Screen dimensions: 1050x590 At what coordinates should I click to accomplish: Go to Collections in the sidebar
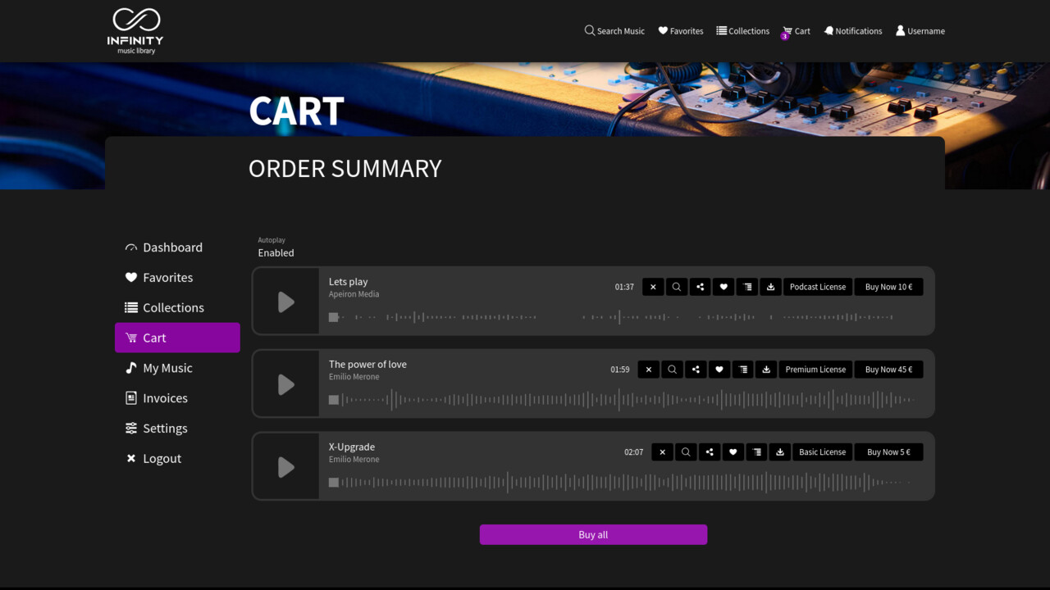177,308
